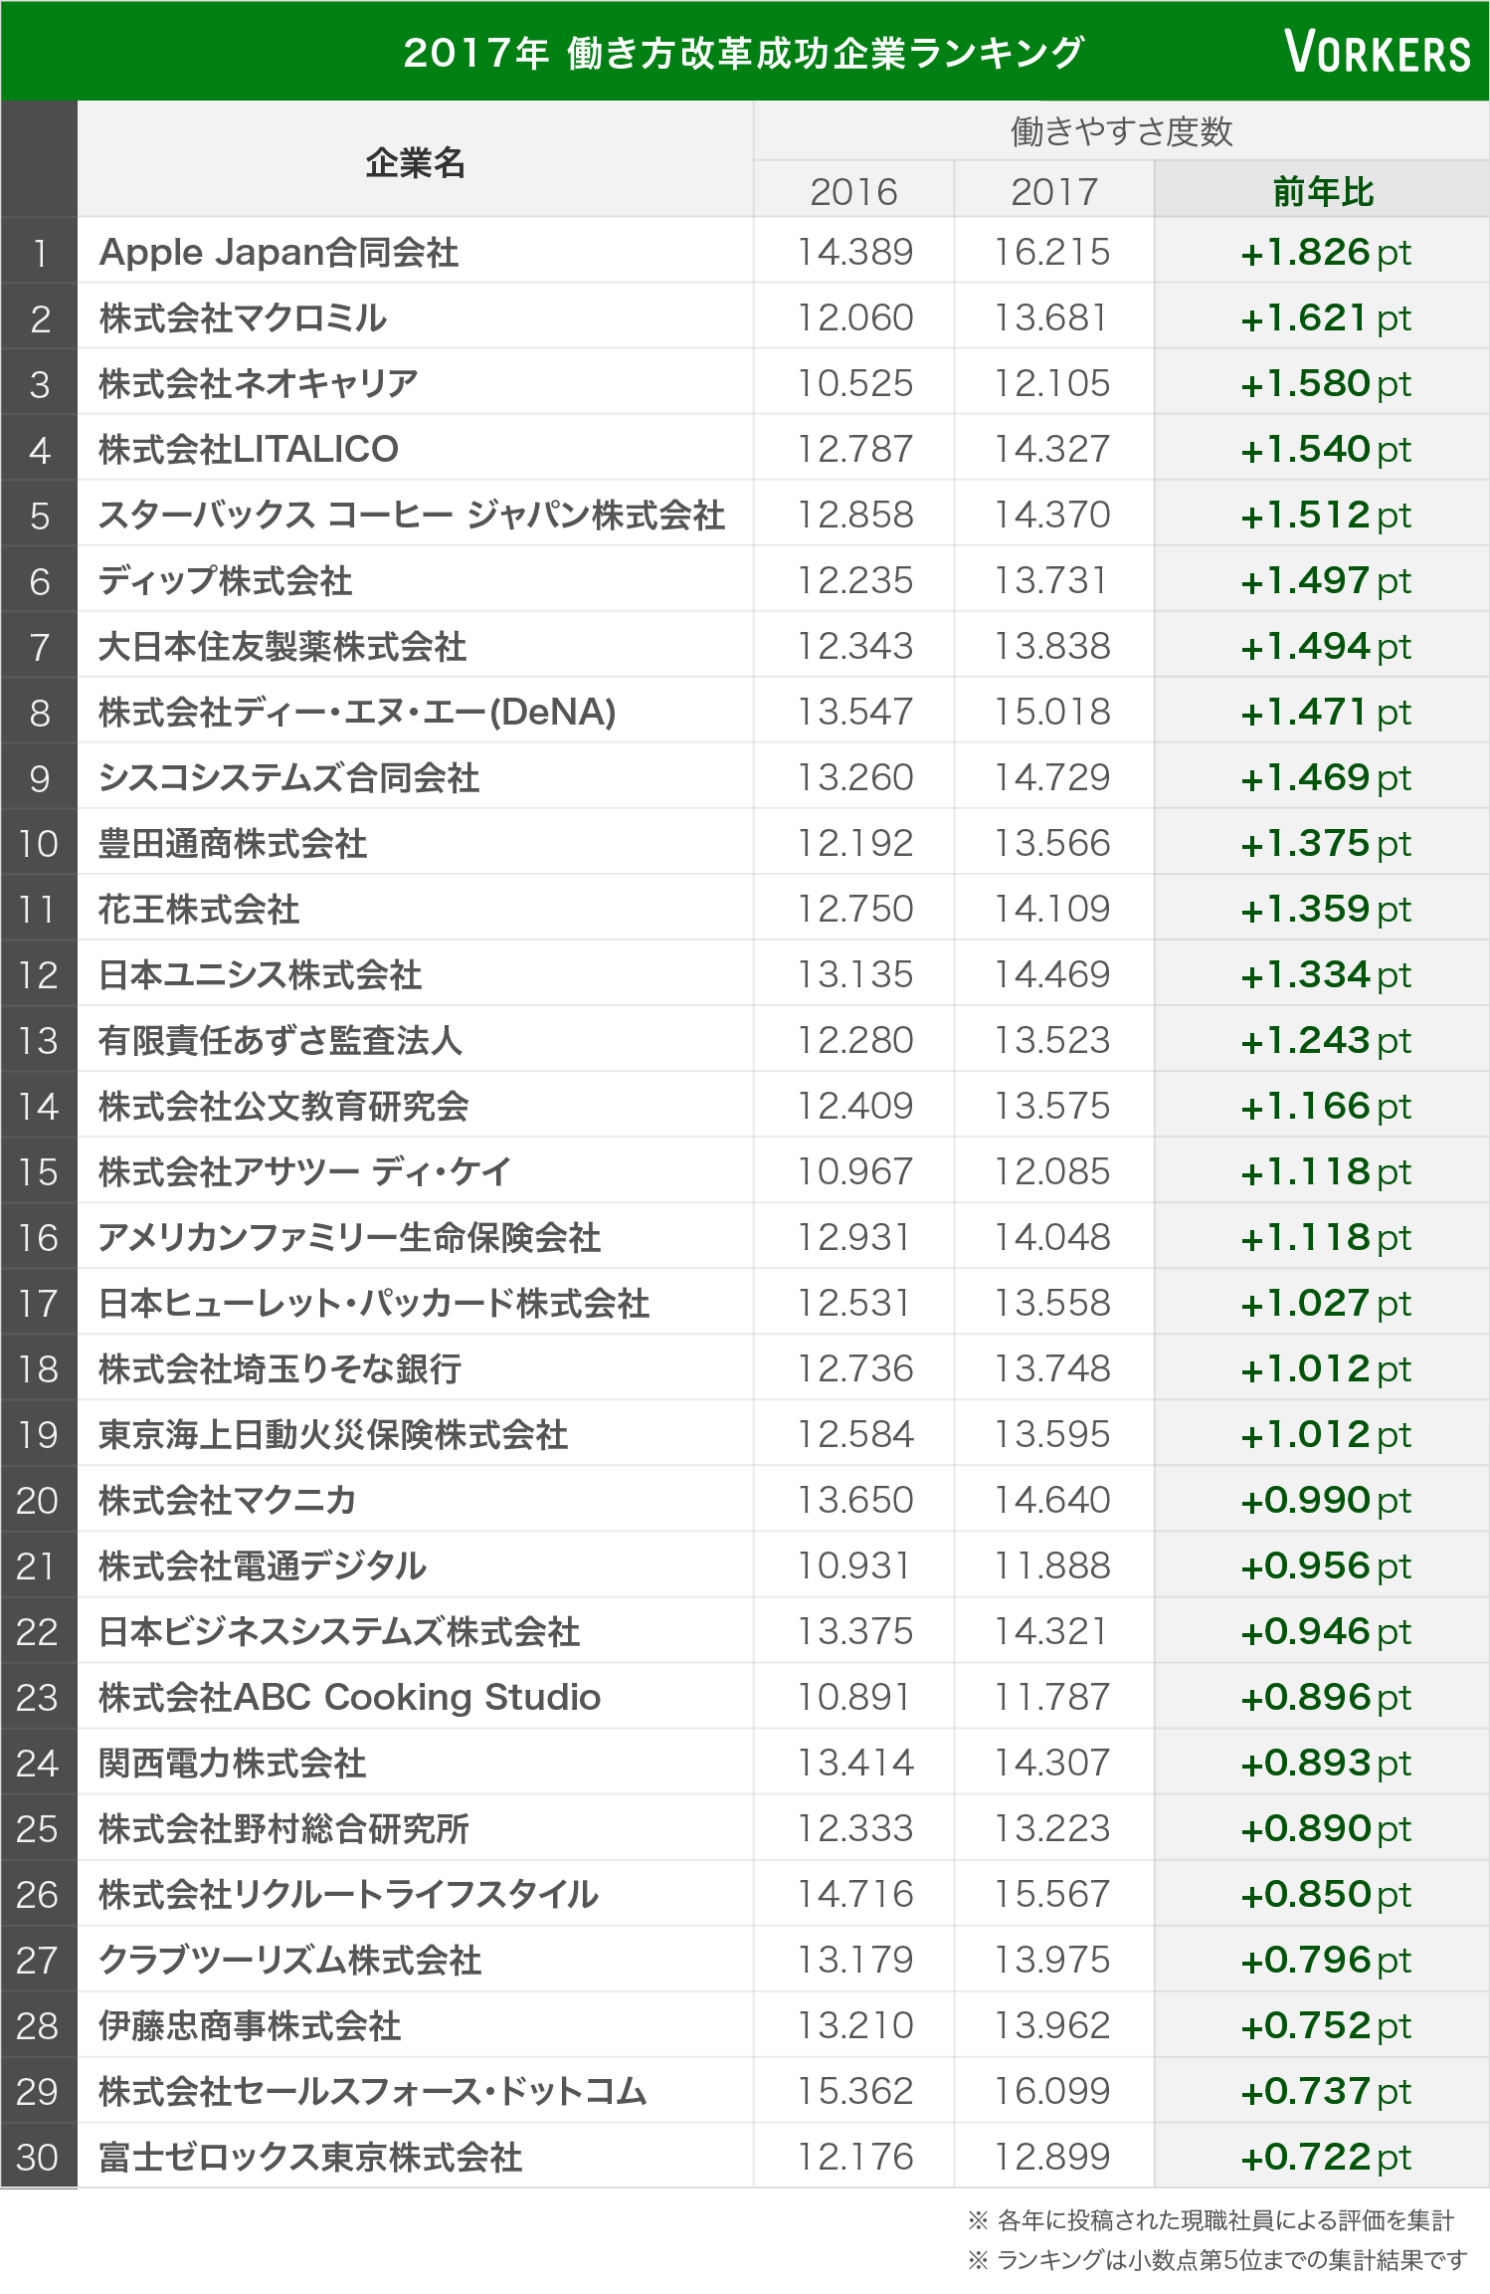1490x2294 pixels.
Task: Click the '+1.512pt' year-over-year value
Action: (x=1326, y=516)
